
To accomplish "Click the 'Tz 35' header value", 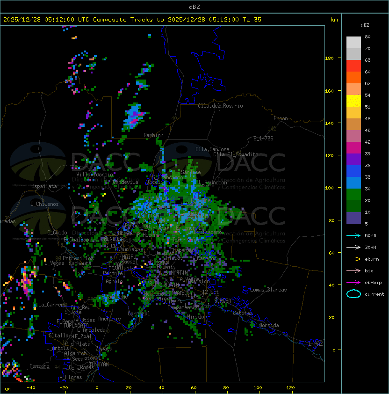I will (252, 20).
